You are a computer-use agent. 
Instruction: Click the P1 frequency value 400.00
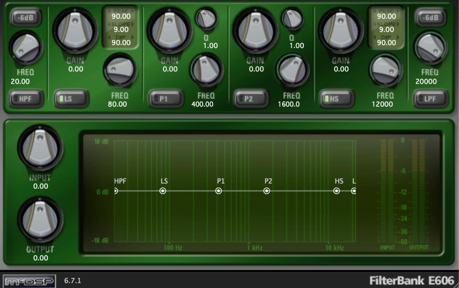coord(202,104)
